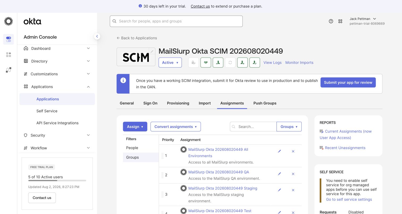
Task: Open the connector icon in left rail
Action: tap(9, 70)
